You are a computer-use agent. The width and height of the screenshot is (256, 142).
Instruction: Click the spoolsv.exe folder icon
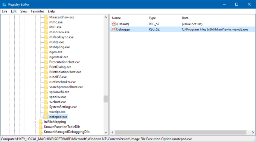46,97
